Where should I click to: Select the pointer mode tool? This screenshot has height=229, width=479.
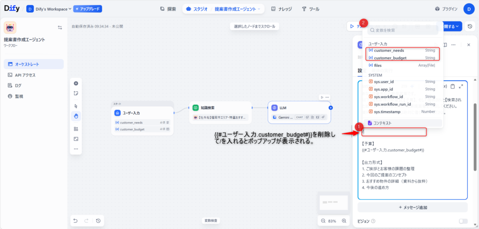pyautogui.click(x=76, y=106)
